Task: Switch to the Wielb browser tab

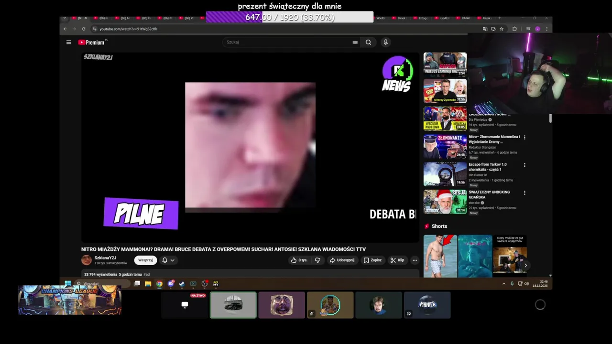Action: coord(381,18)
